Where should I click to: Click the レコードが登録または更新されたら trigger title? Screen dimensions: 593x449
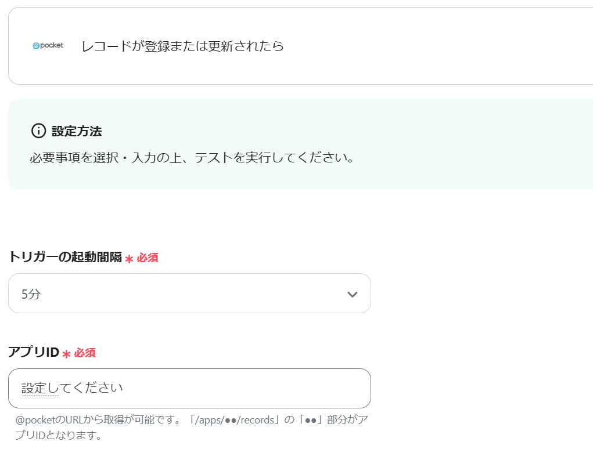point(183,46)
